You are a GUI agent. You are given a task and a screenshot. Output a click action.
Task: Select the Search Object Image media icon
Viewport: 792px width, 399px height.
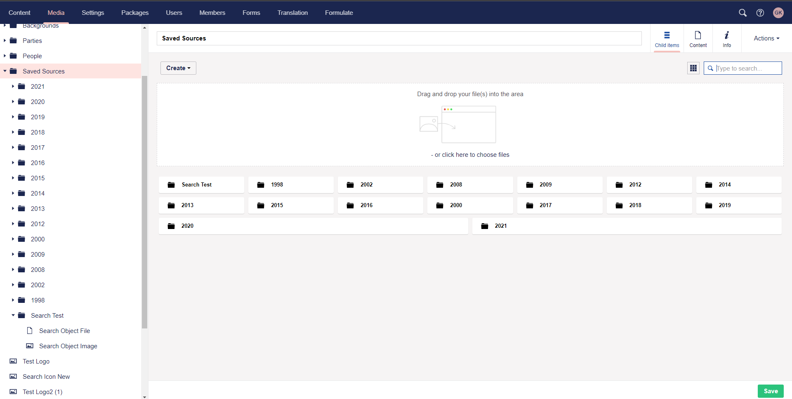[29, 346]
